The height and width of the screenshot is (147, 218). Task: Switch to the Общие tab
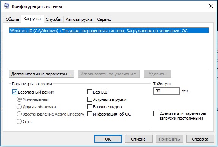coord(13,19)
